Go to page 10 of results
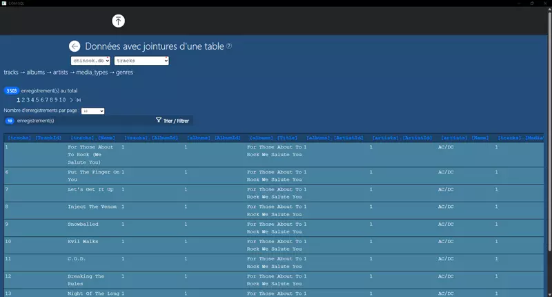This screenshot has width=552, height=297. [x=62, y=100]
